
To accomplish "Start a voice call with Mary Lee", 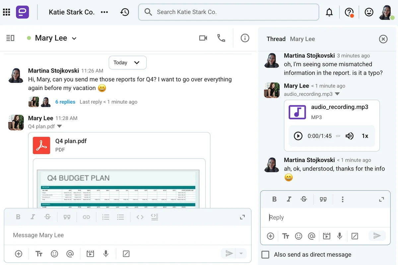I will (222, 38).
